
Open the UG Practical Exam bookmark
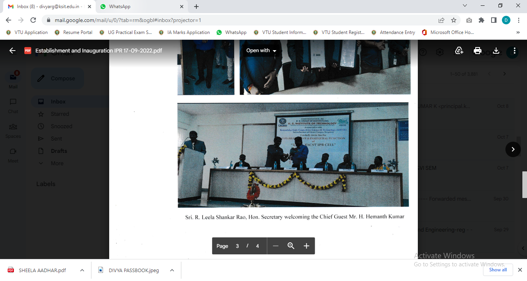[x=125, y=32]
